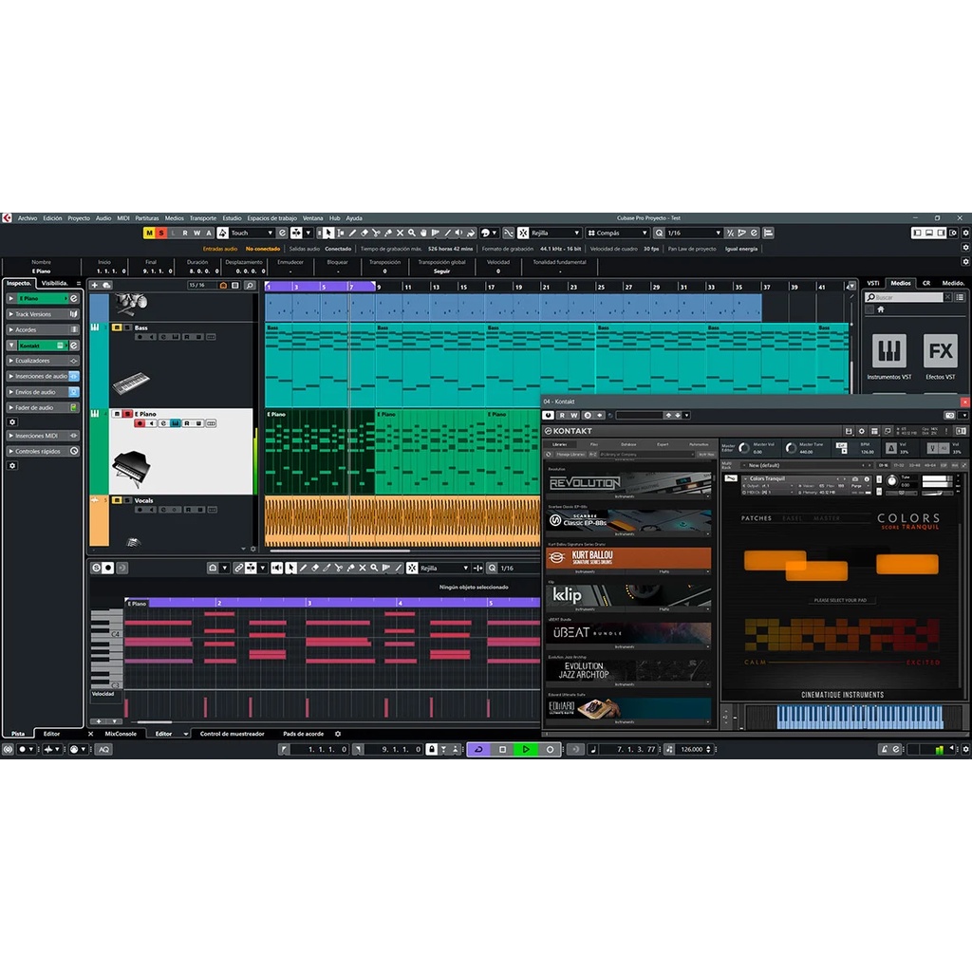
Task: Switch to the MixConsole tab
Action: (x=121, y=734)
